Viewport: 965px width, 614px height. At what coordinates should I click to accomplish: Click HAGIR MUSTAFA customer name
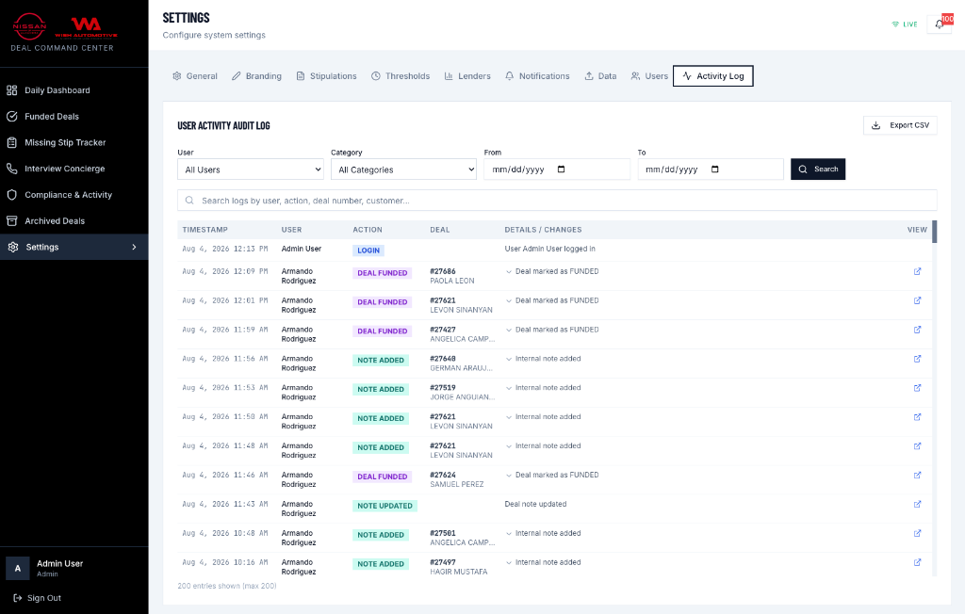[x=459, y=573]
